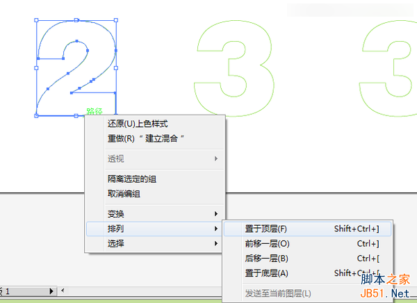The image size is (417, 303).
Task: Select 后移一层(B) to send backward
Action: click(x=307, y=259)
